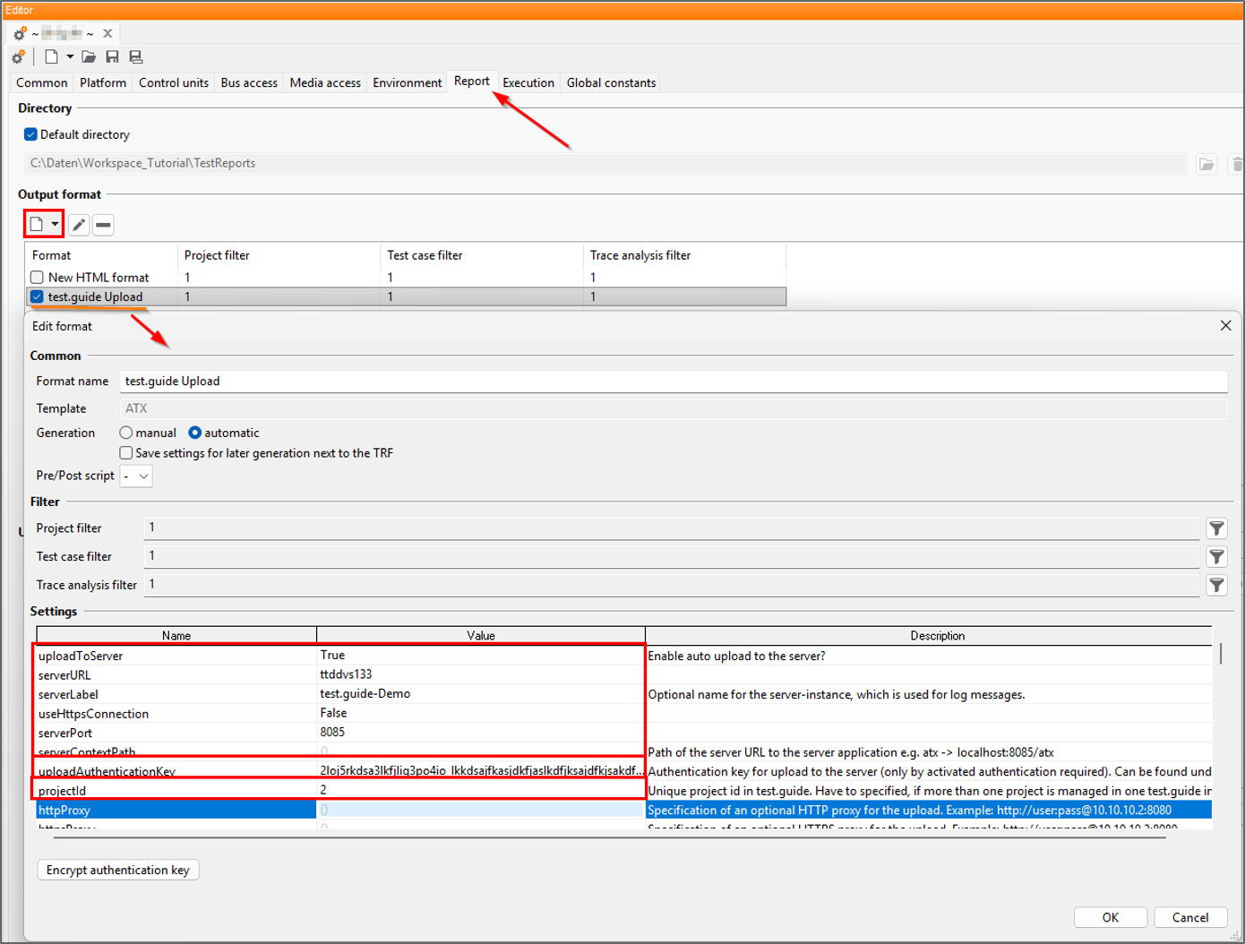
Task: Open the Trace analysis filter funnel icon
Action: point(1216,585)
